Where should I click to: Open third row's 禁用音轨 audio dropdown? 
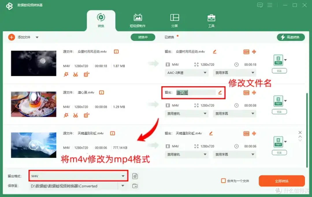point(187,155)
